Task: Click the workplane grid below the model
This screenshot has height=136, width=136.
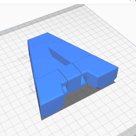Action: click(x=79, y=123)
